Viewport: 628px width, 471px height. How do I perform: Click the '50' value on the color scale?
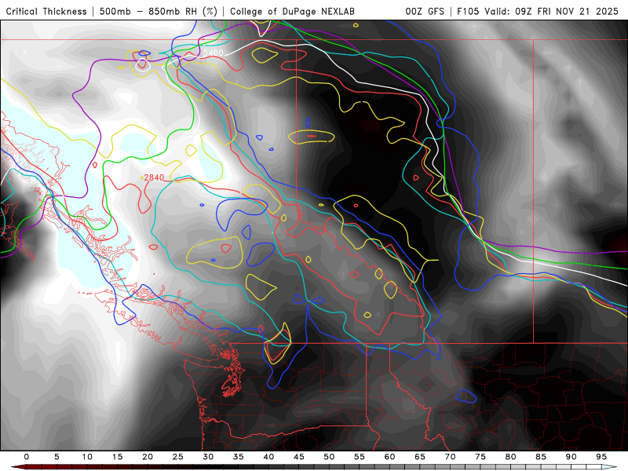click(329, 457)
